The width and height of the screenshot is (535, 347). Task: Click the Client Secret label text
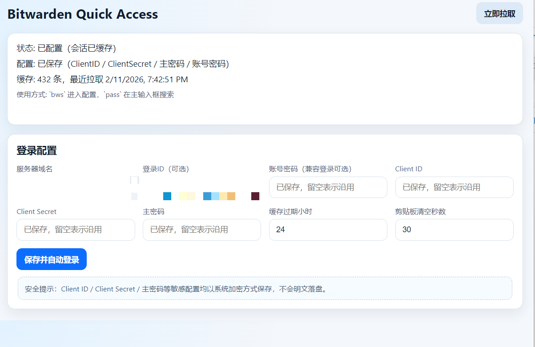pos(36,211)
